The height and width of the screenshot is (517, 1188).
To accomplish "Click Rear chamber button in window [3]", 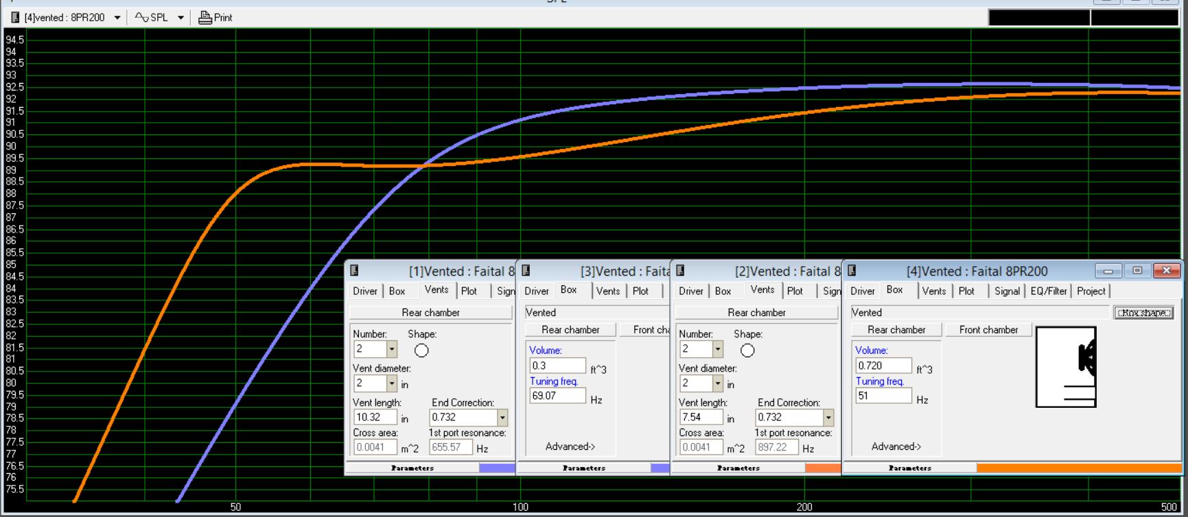I will click(570, 330).
